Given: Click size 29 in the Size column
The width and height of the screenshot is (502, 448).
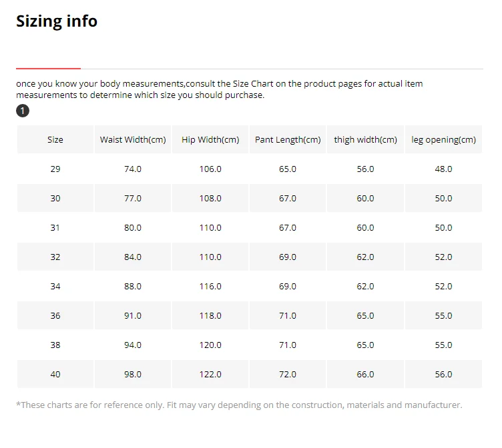Looking at the screenshot, I should (55, 169).
